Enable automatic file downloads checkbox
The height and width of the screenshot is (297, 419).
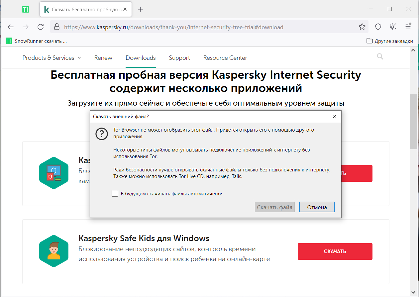pyautogui.click(x=115, y=193)
